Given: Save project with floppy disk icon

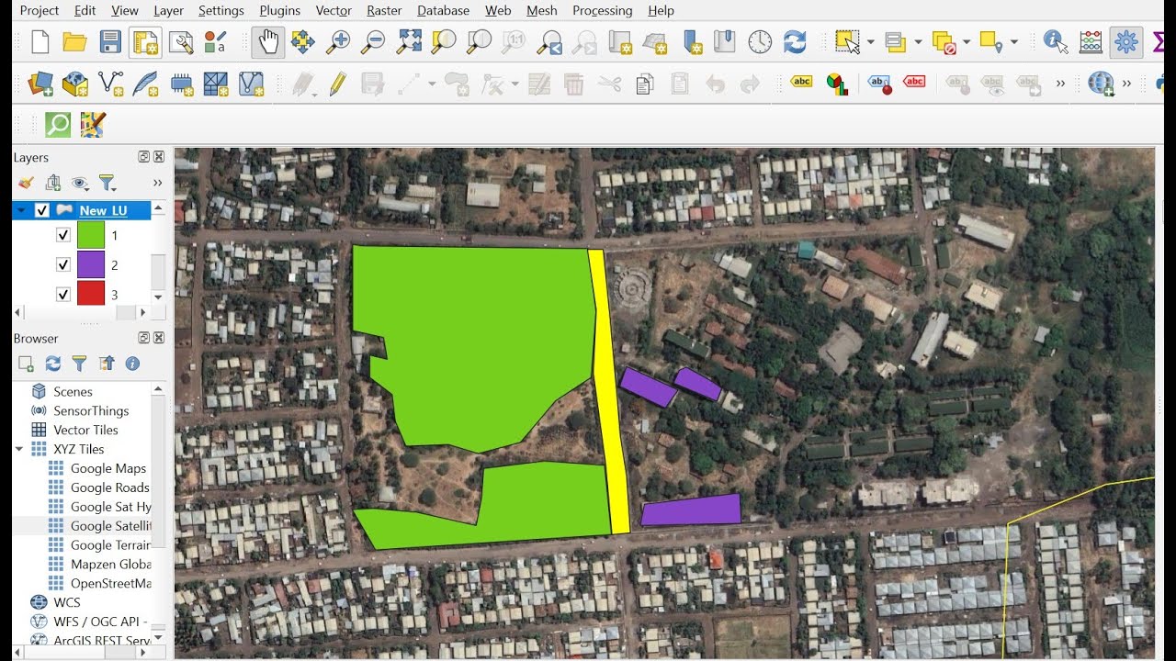Looking at the screenshot, I should tap(110, 42).
